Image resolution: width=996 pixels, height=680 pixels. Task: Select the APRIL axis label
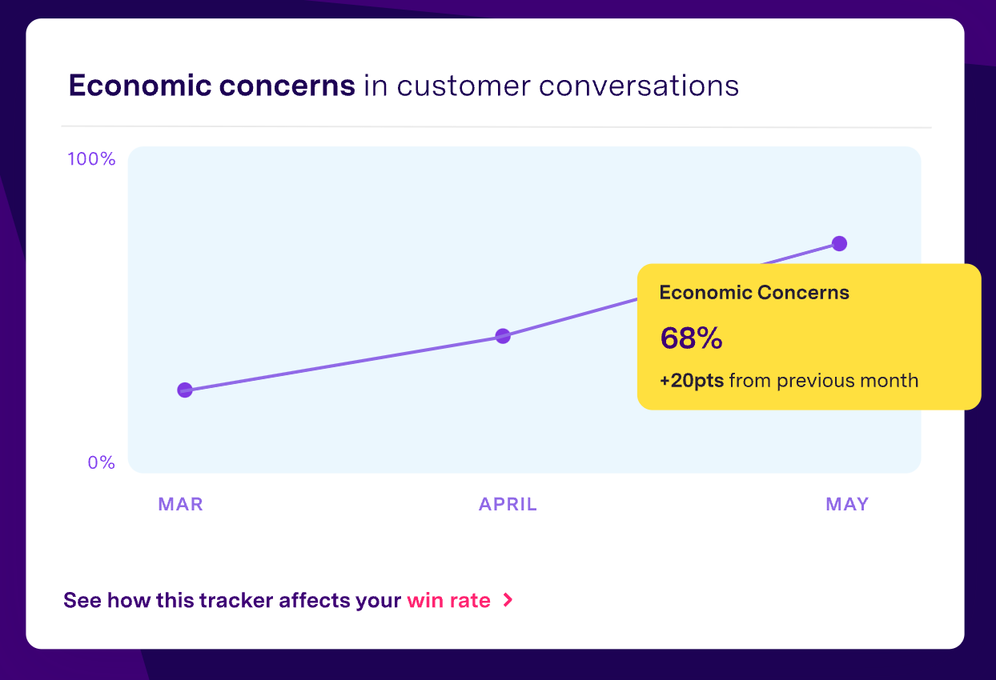pos(508,504)
